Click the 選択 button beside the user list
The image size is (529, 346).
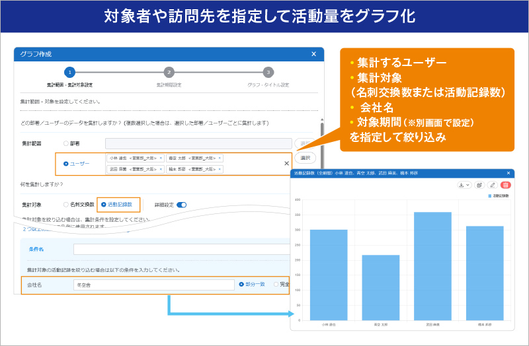pyautogui.click(x=305, y=158)
